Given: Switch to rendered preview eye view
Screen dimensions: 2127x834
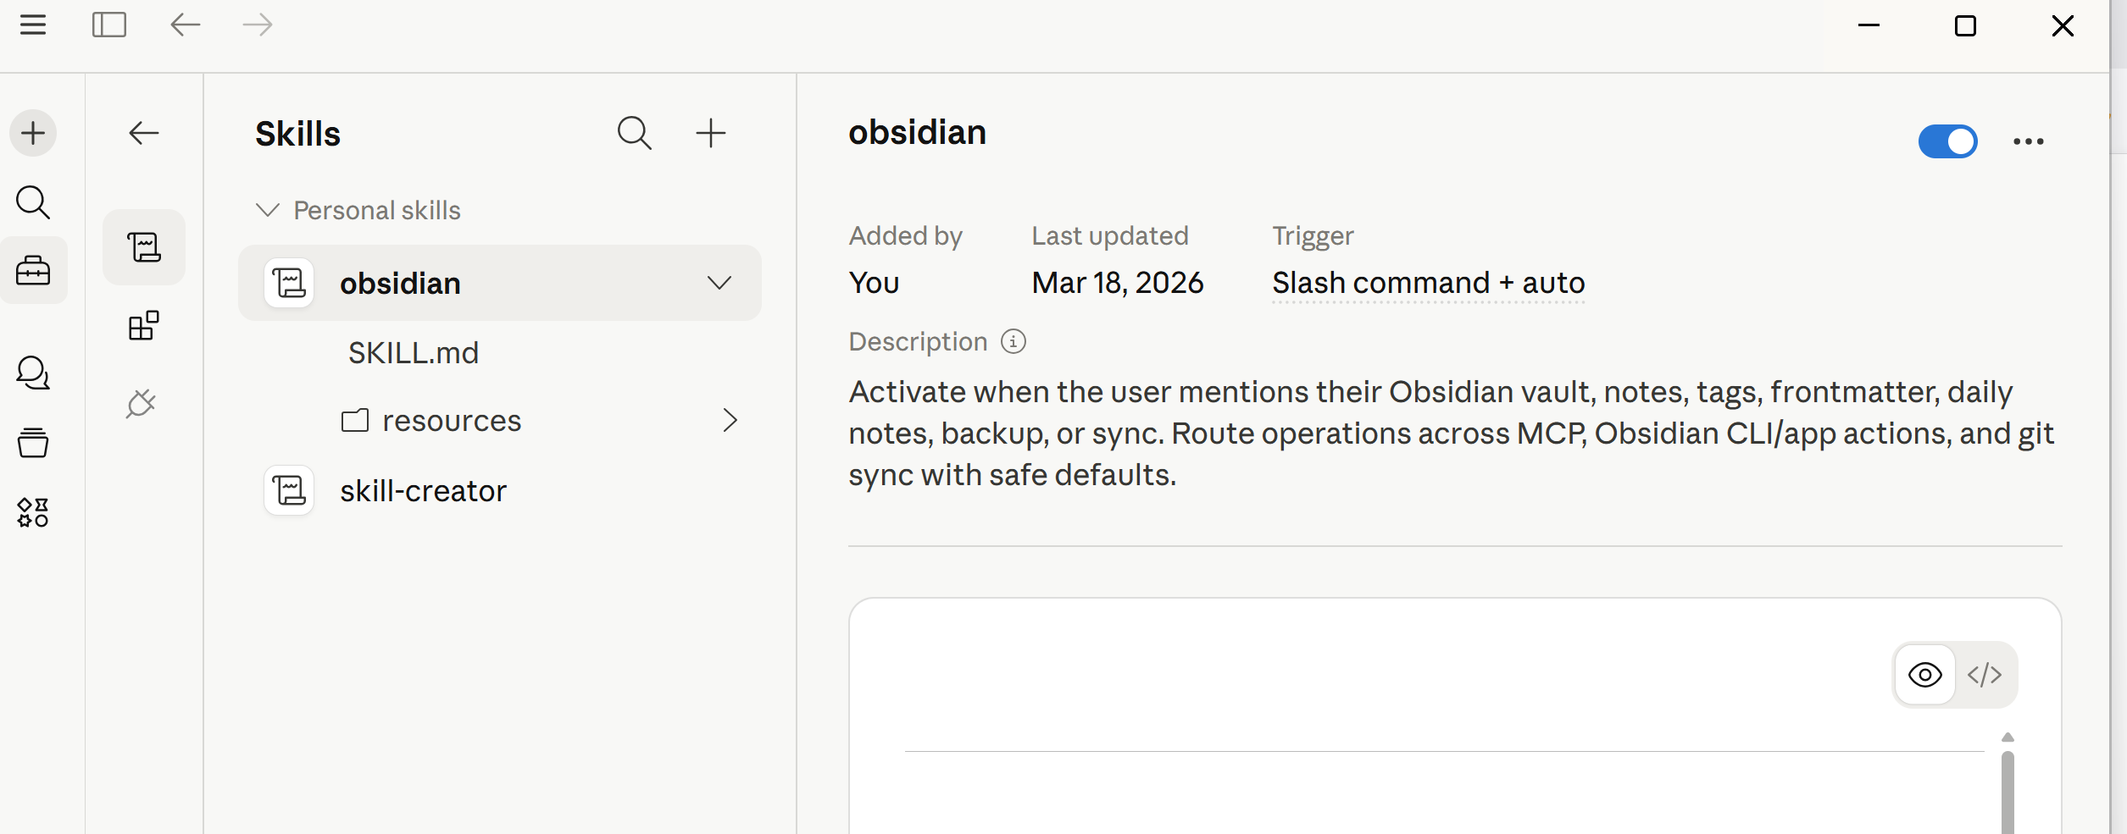Looking at the screenshot, I should (1925, 675).
